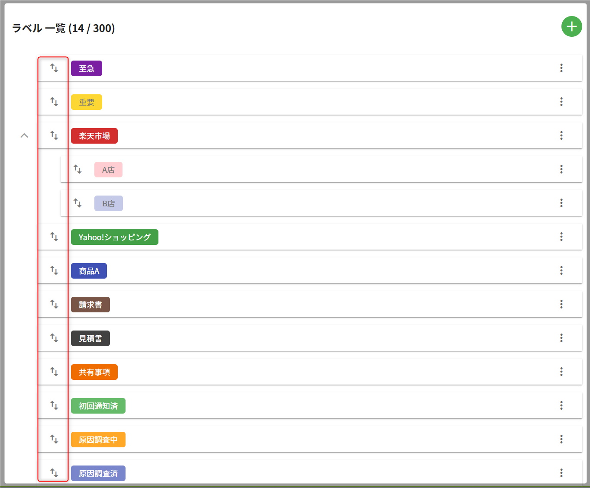Image resolution: width=590 pixels, height=488 pixels.
Task: Click the pink A店 sub-label
Action: click(108, 170)
